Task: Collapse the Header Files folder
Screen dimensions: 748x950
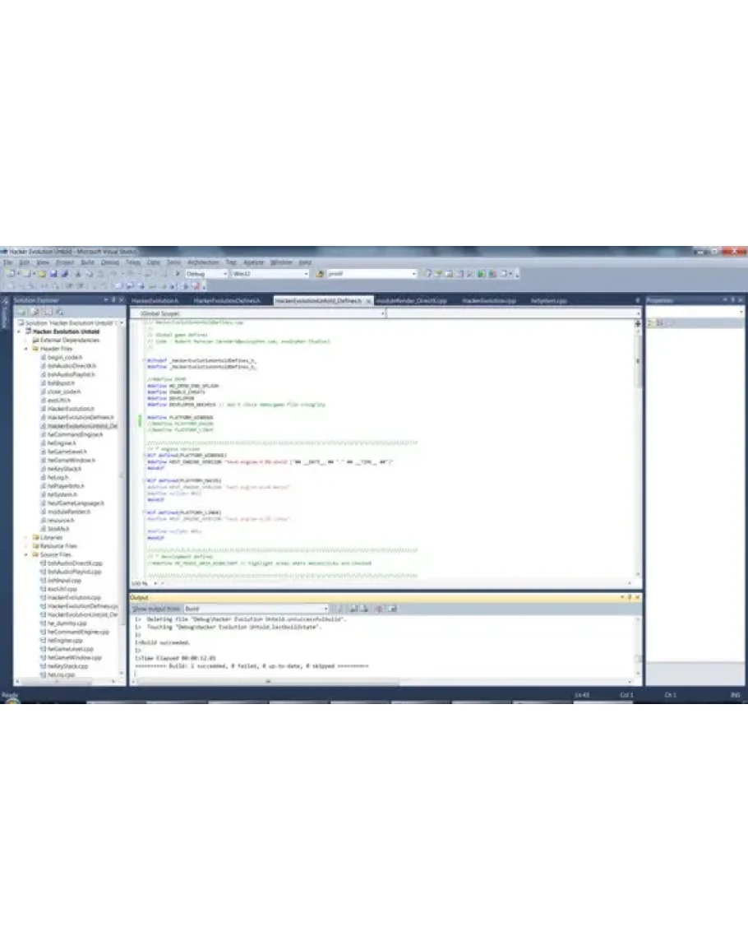Action: [27, 349]
